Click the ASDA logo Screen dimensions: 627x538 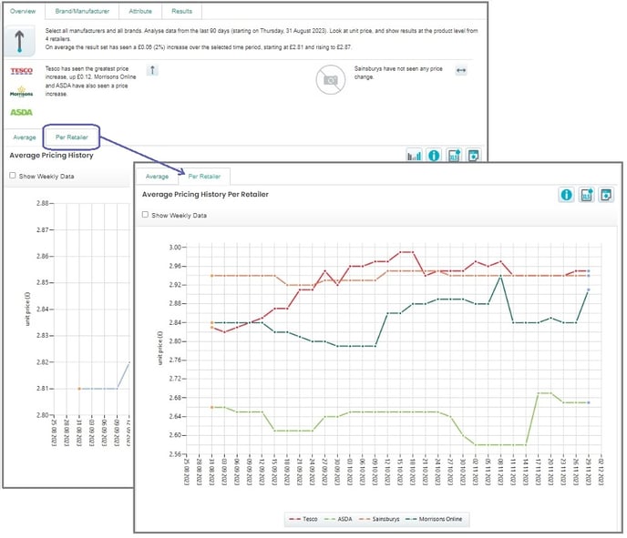tap(21, 113)
